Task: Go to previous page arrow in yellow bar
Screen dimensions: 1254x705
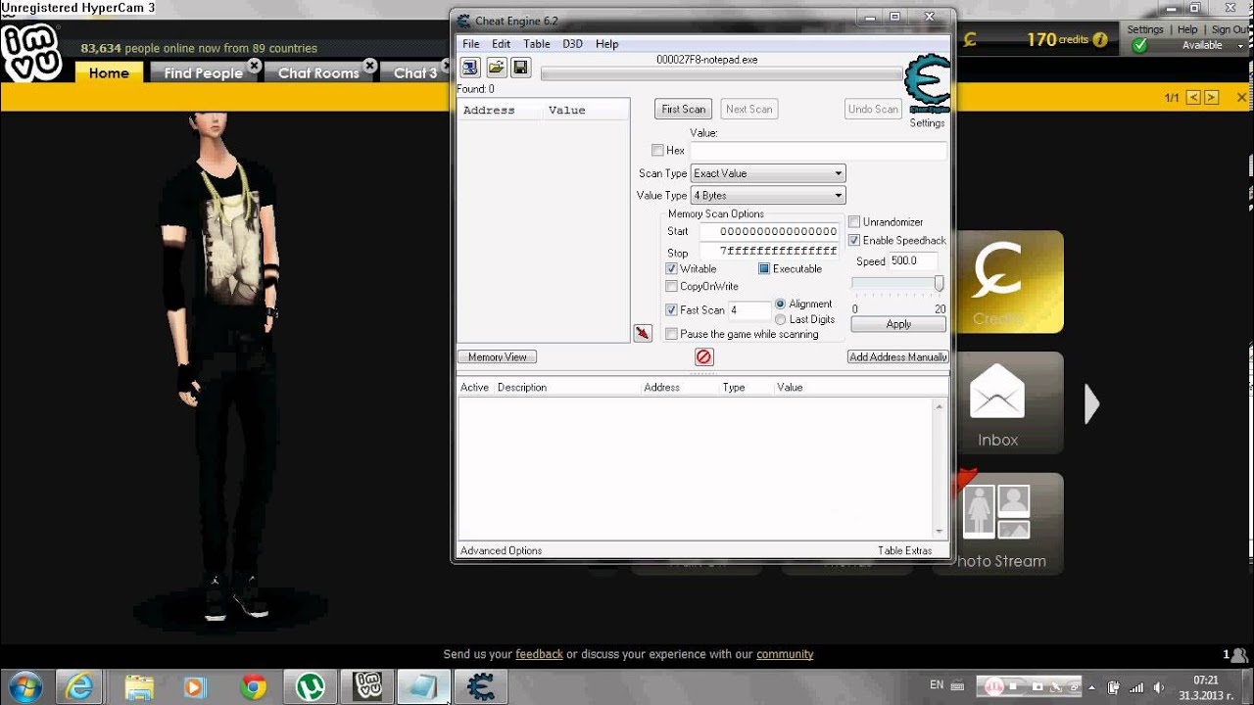Action: pos(1193,97)
